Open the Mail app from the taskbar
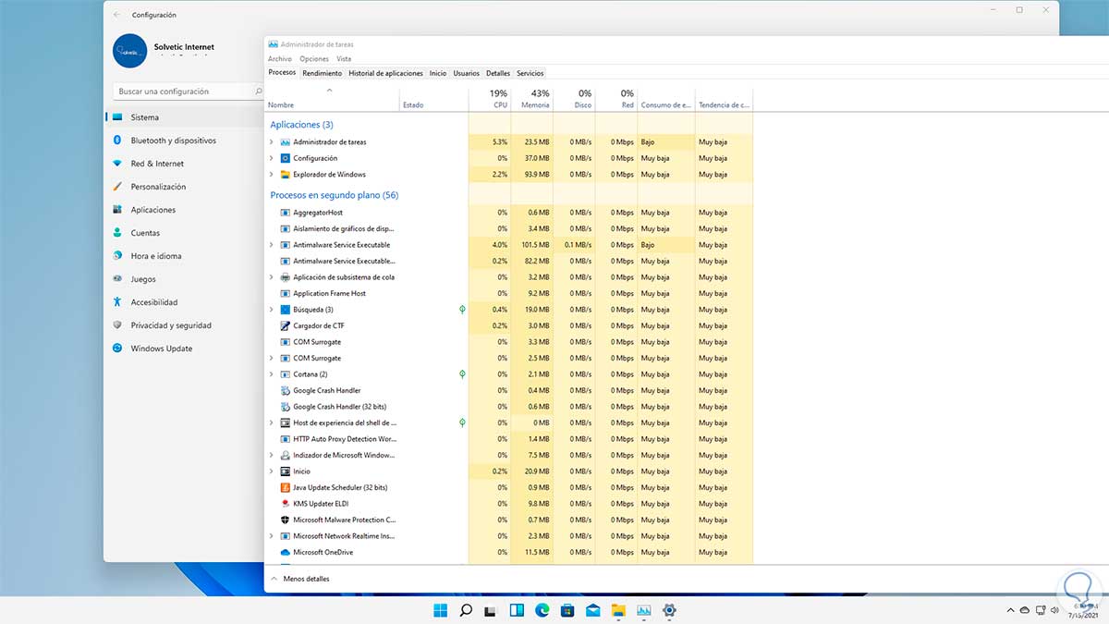The image size is (1109, 624). 593,610
